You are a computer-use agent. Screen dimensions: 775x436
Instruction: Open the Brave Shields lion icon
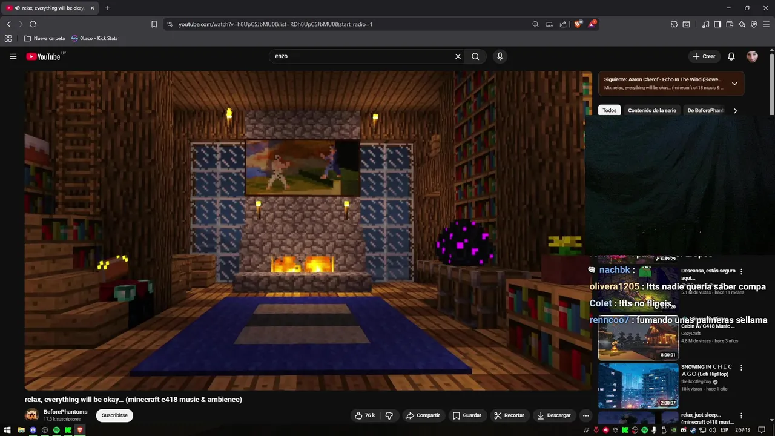[578, 24]
